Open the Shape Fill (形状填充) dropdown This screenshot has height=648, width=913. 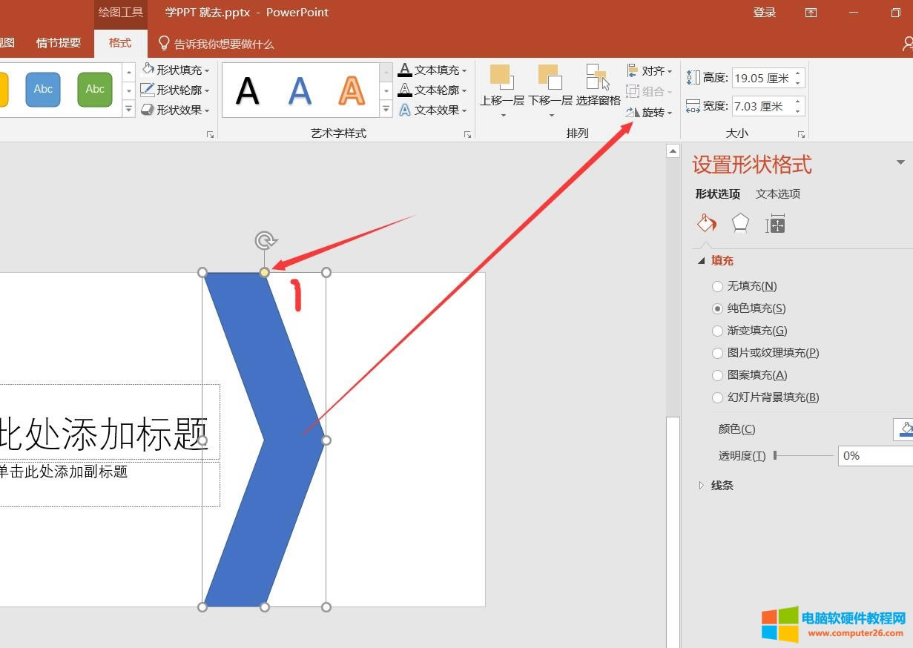(x=175, y=70)
